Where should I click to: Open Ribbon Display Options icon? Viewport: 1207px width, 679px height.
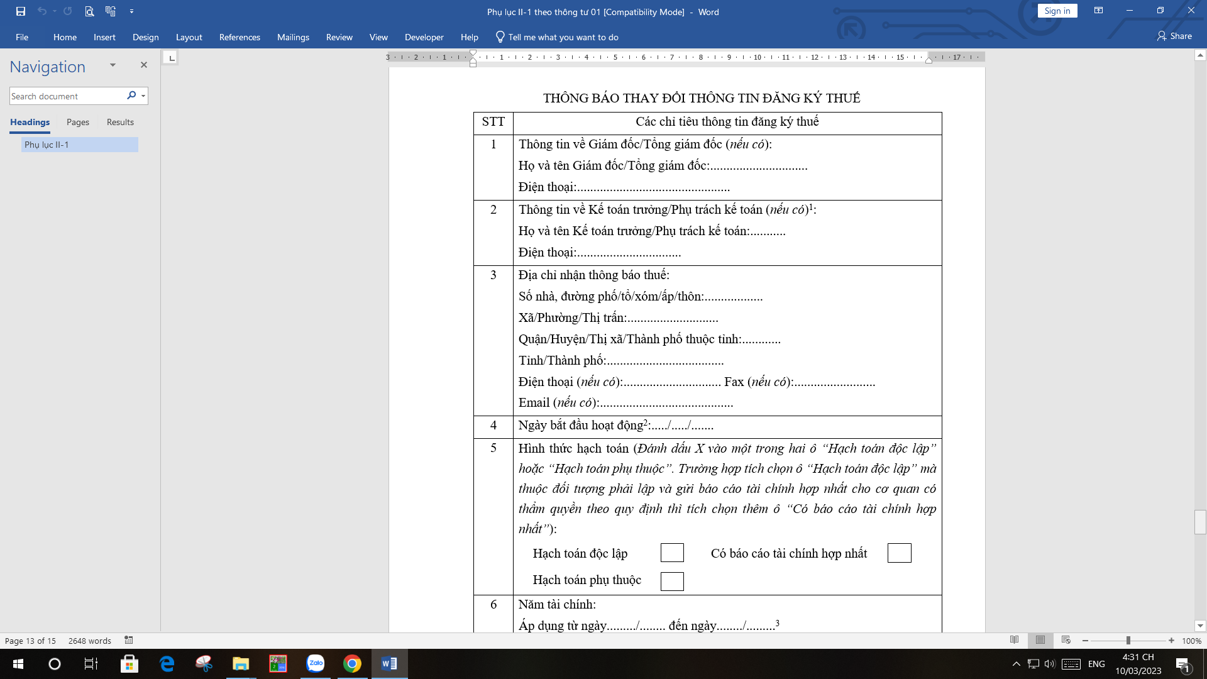click(1098, 11)
